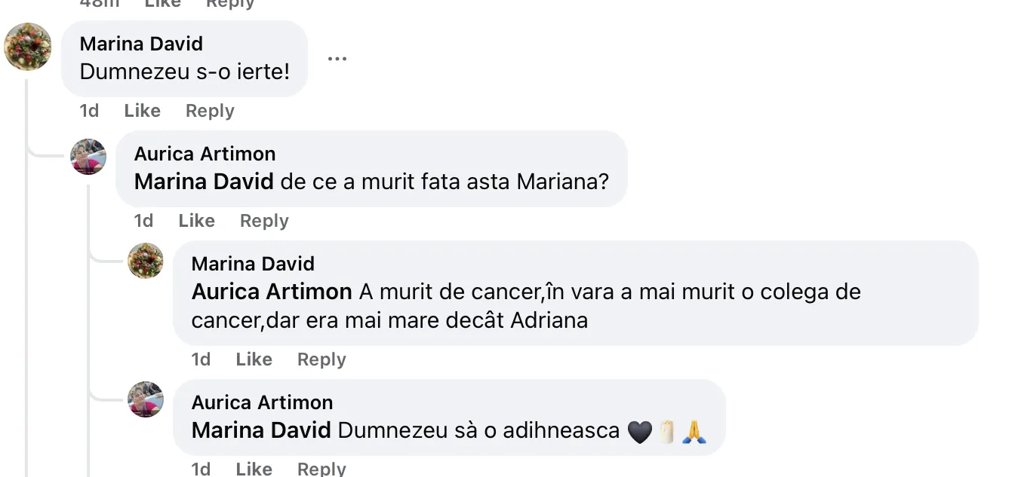This screenshot has width=1009, height=477.
Task: Open Marina David's profile picture
Action: (x=28, y=47)
